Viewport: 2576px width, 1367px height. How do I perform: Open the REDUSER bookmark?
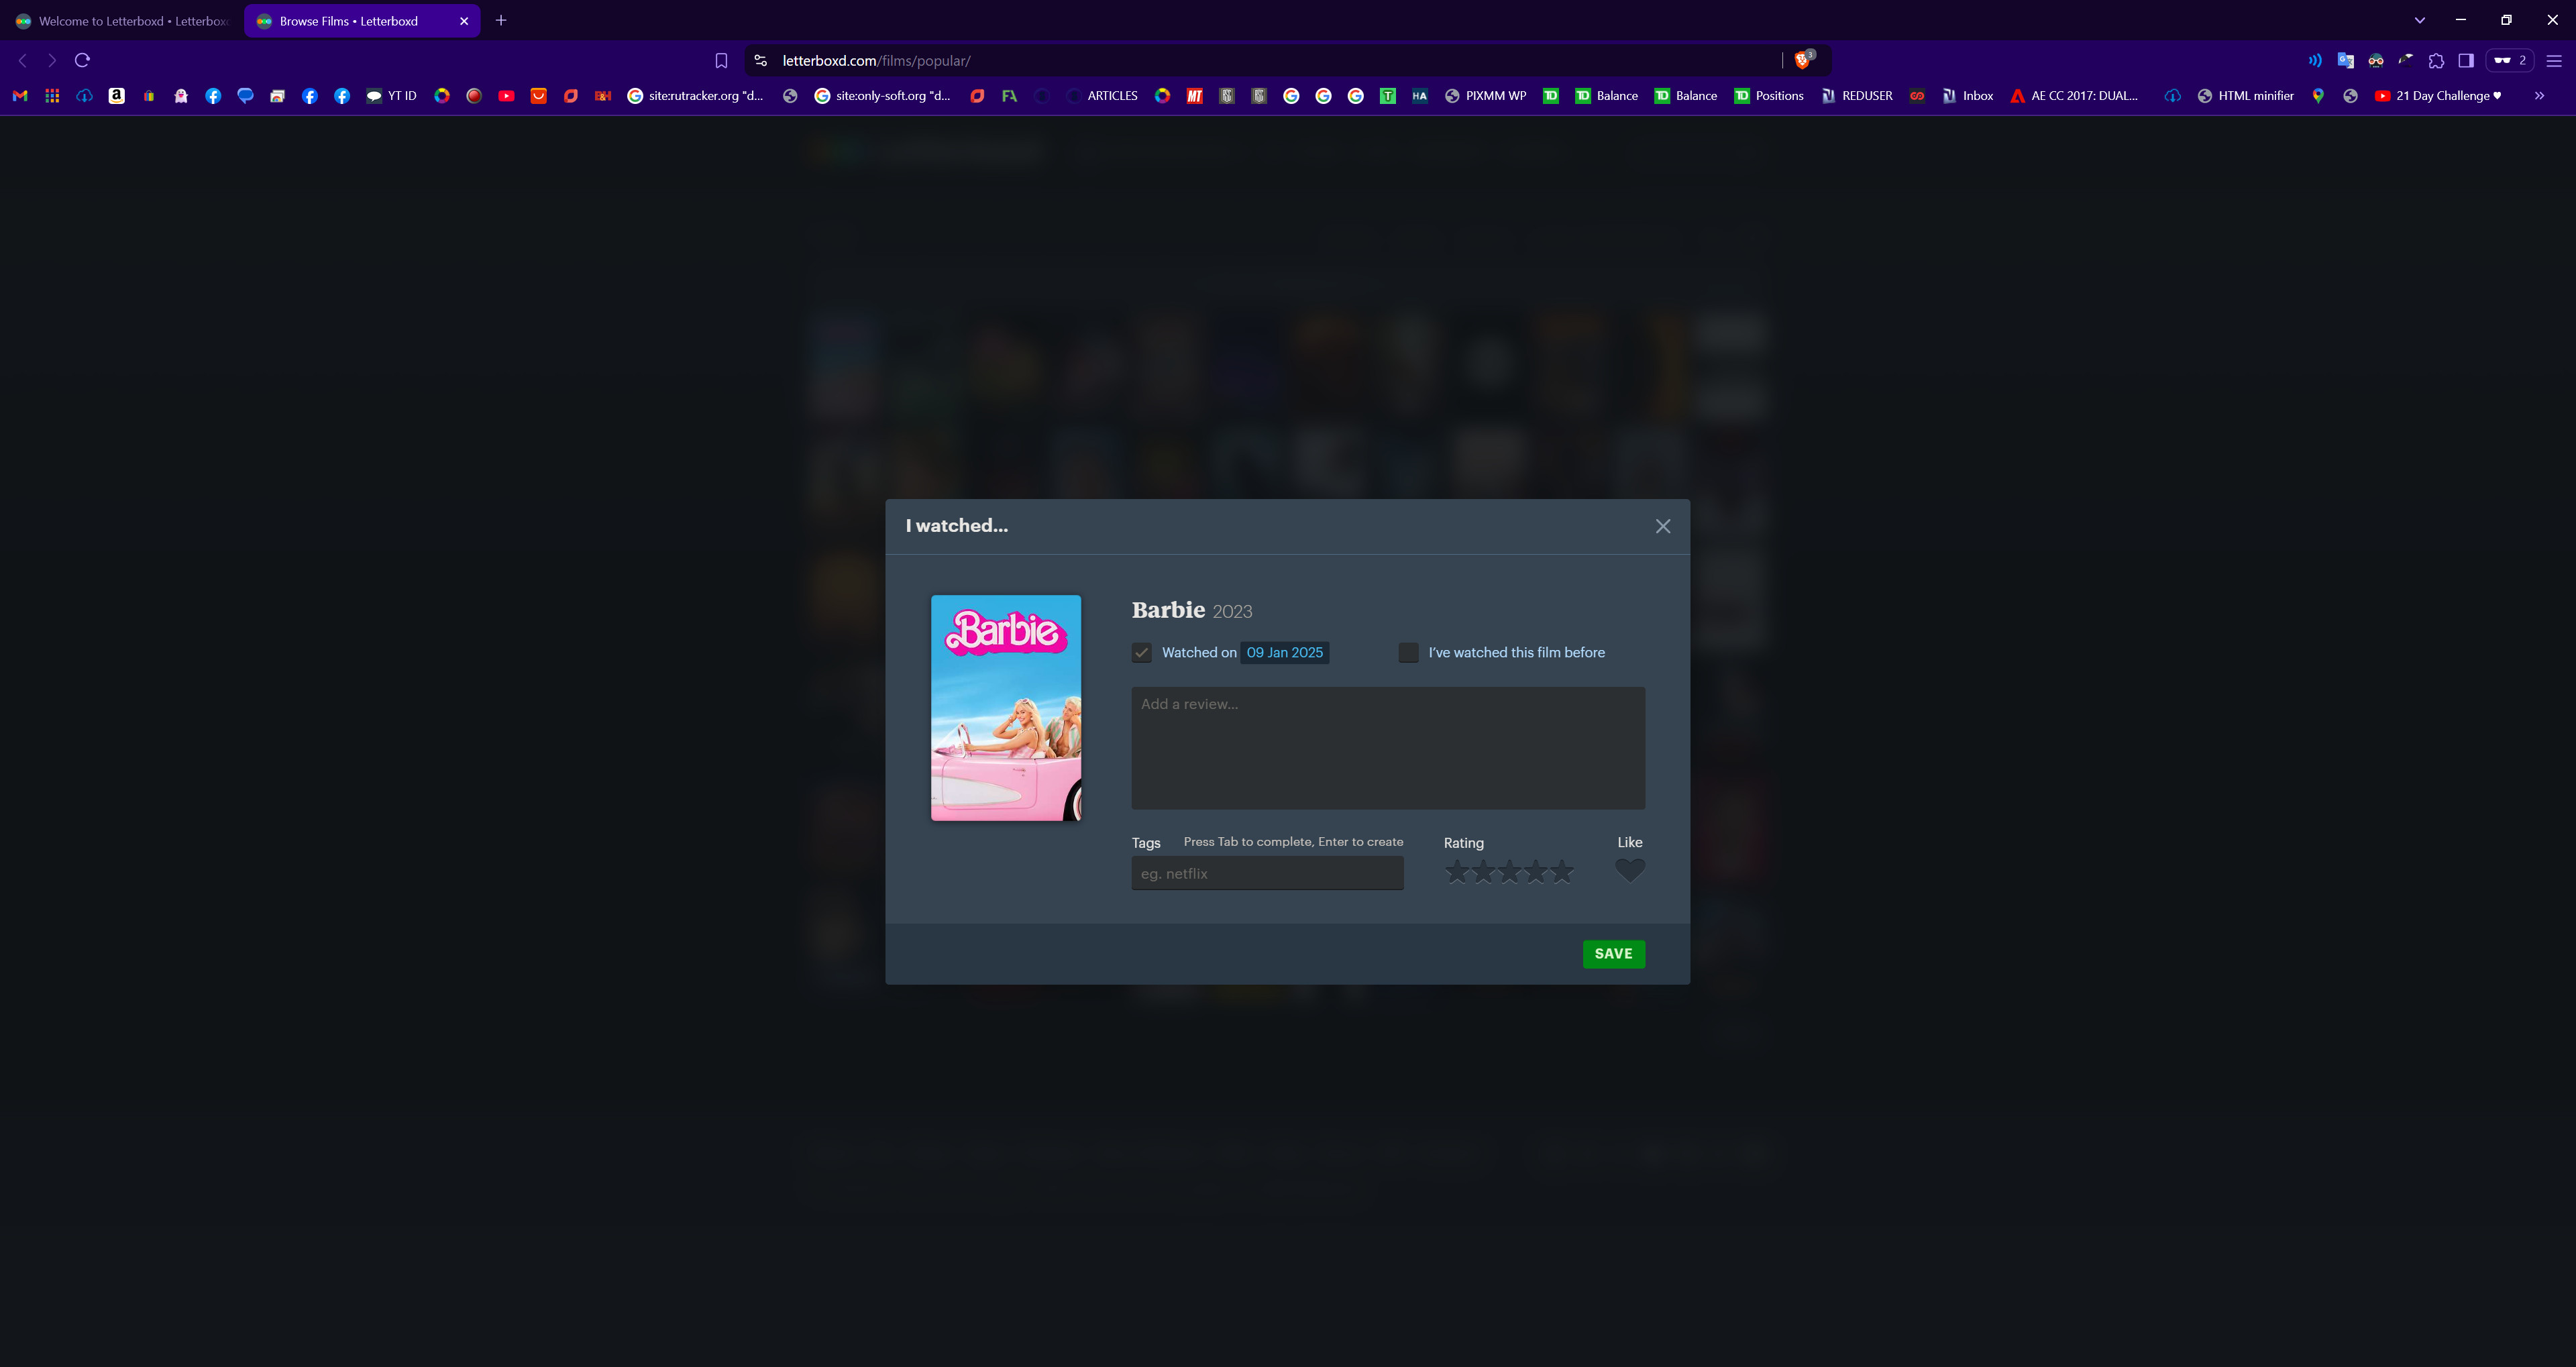(x=1857, y=96)
